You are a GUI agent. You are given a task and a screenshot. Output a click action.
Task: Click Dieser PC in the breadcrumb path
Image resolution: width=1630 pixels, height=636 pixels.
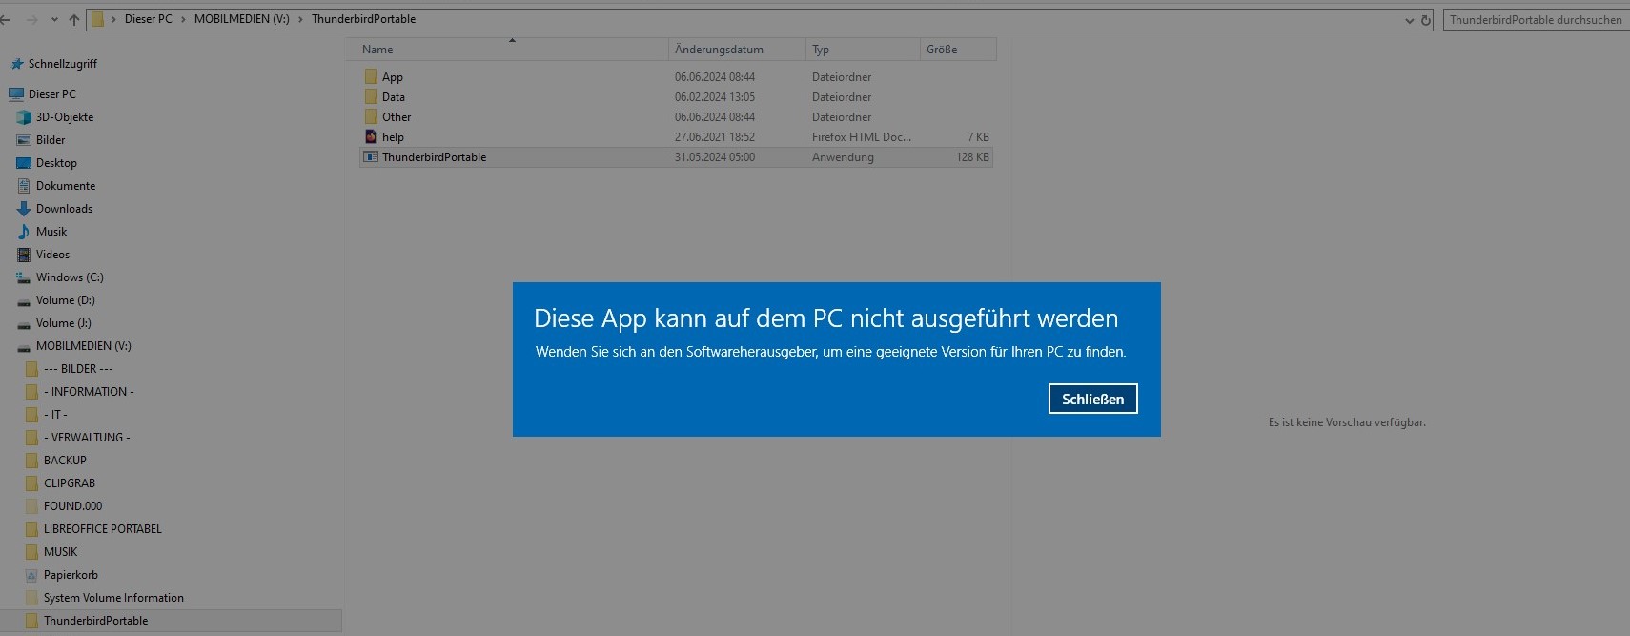[x=149, y=19]
